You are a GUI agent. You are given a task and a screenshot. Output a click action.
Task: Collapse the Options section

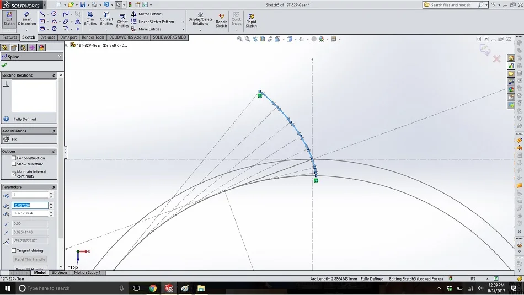[54, 151]
